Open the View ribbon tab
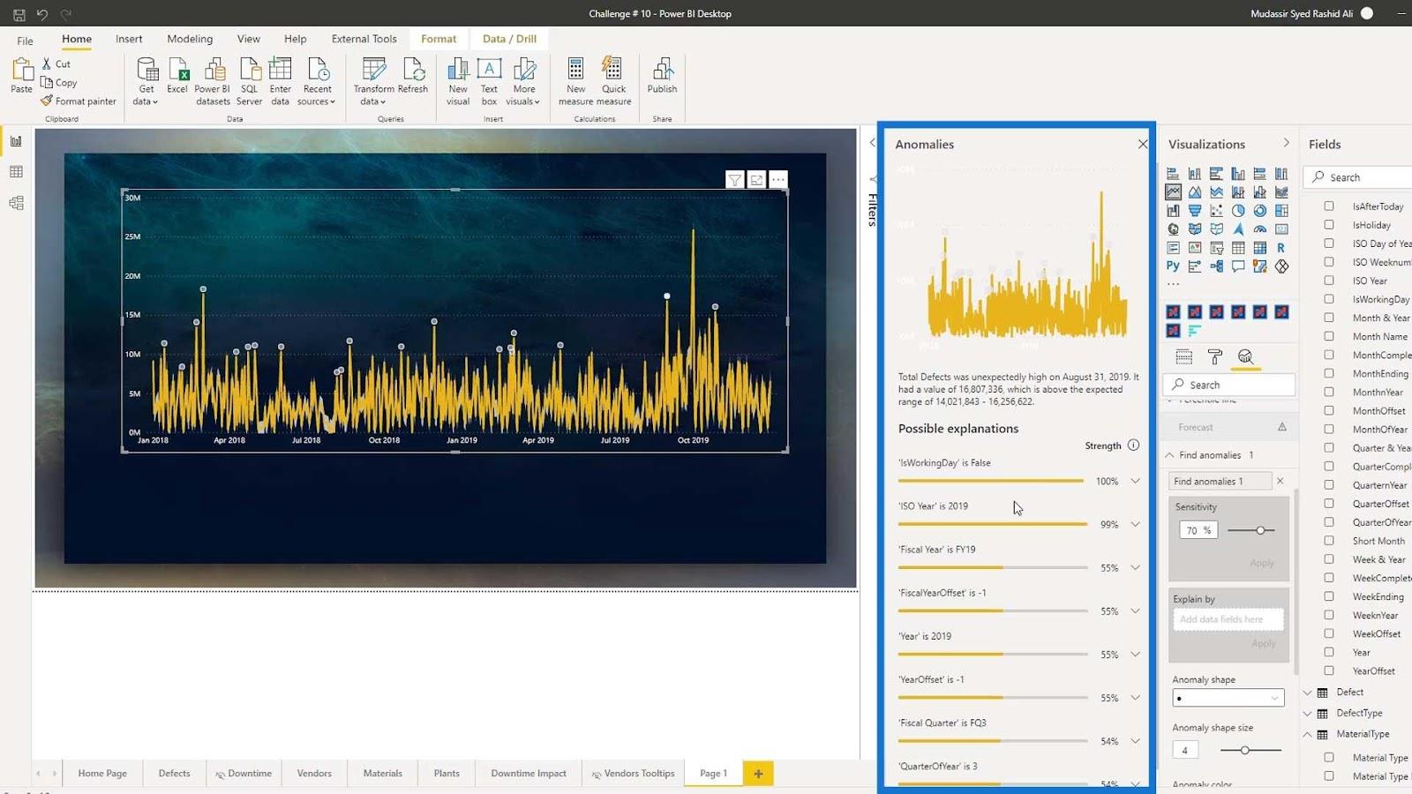This screenshot has width=1412, height=794. [x=248, y=39]
